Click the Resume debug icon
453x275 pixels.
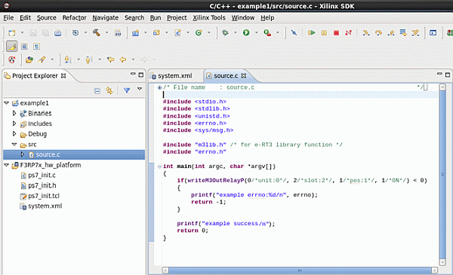point(311,33)
